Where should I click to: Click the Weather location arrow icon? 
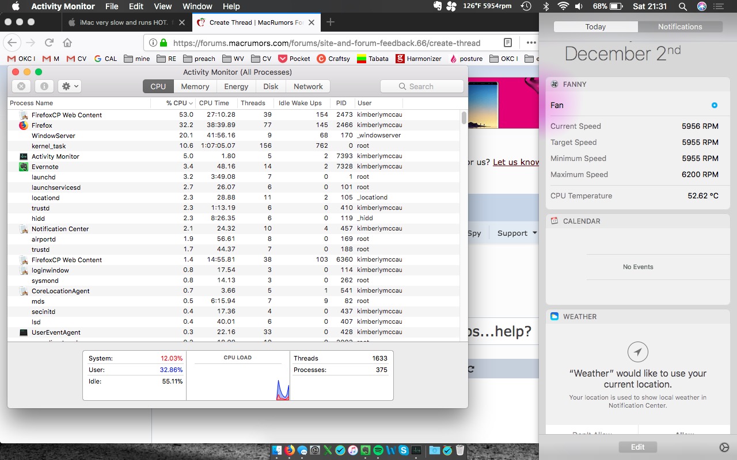(638, 351)
